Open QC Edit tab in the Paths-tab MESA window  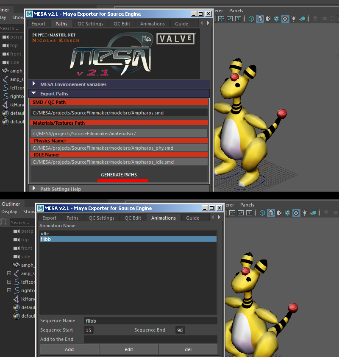point(122,24)
